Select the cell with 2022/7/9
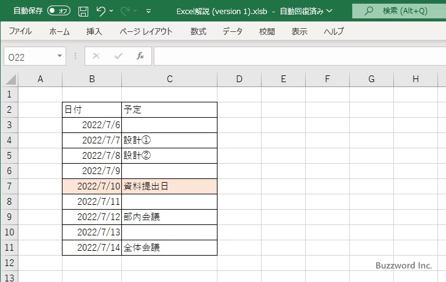The image size is (446, 282). (x=92, y=171)
